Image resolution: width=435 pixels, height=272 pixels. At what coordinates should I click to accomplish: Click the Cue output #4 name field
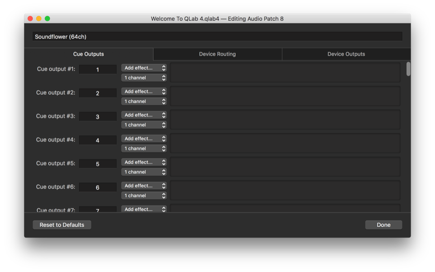click(x=98, y=140)
